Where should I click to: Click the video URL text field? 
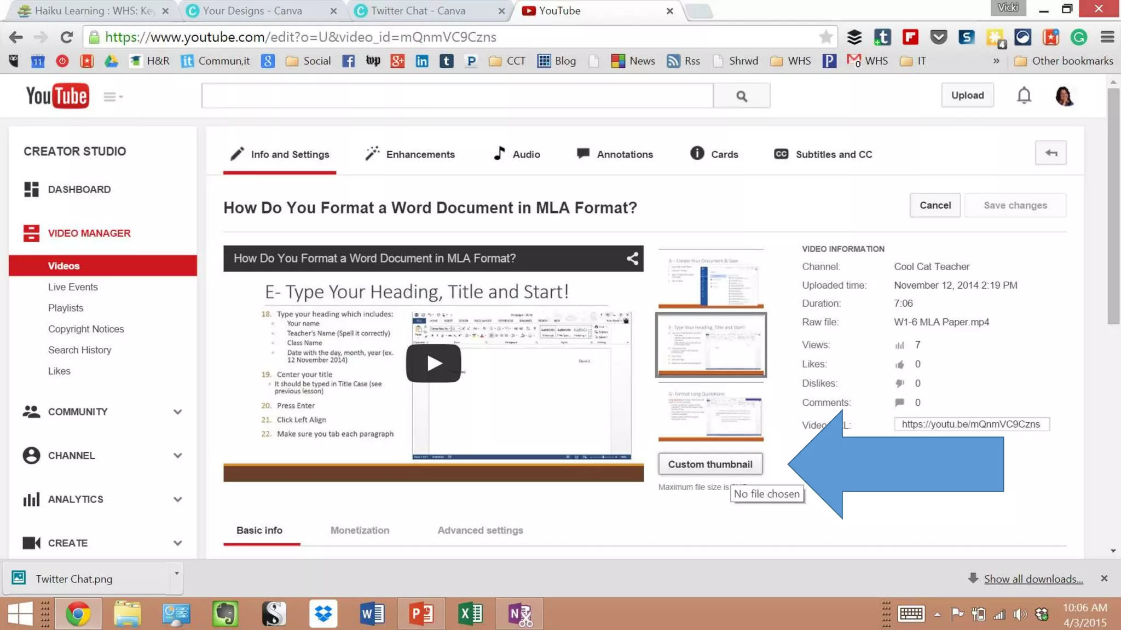(971, 424)
